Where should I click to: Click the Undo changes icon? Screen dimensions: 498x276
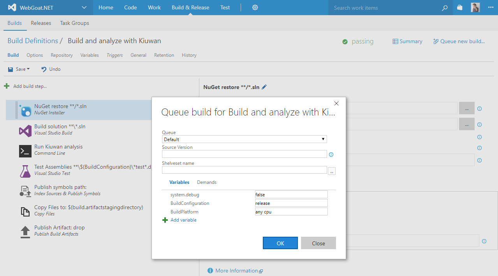click(x=44, y=69)
